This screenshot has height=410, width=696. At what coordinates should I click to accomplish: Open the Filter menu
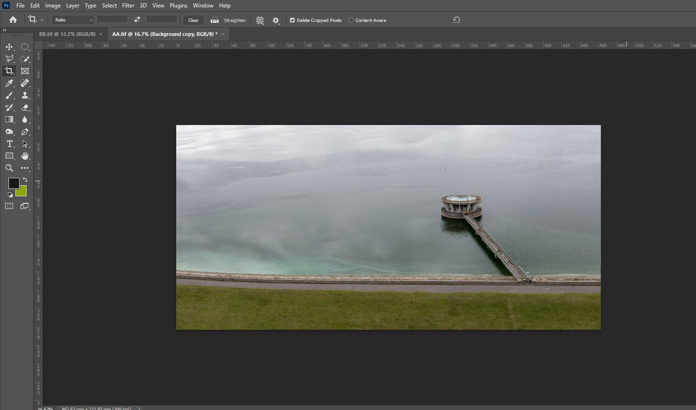(x=128, y=6)
